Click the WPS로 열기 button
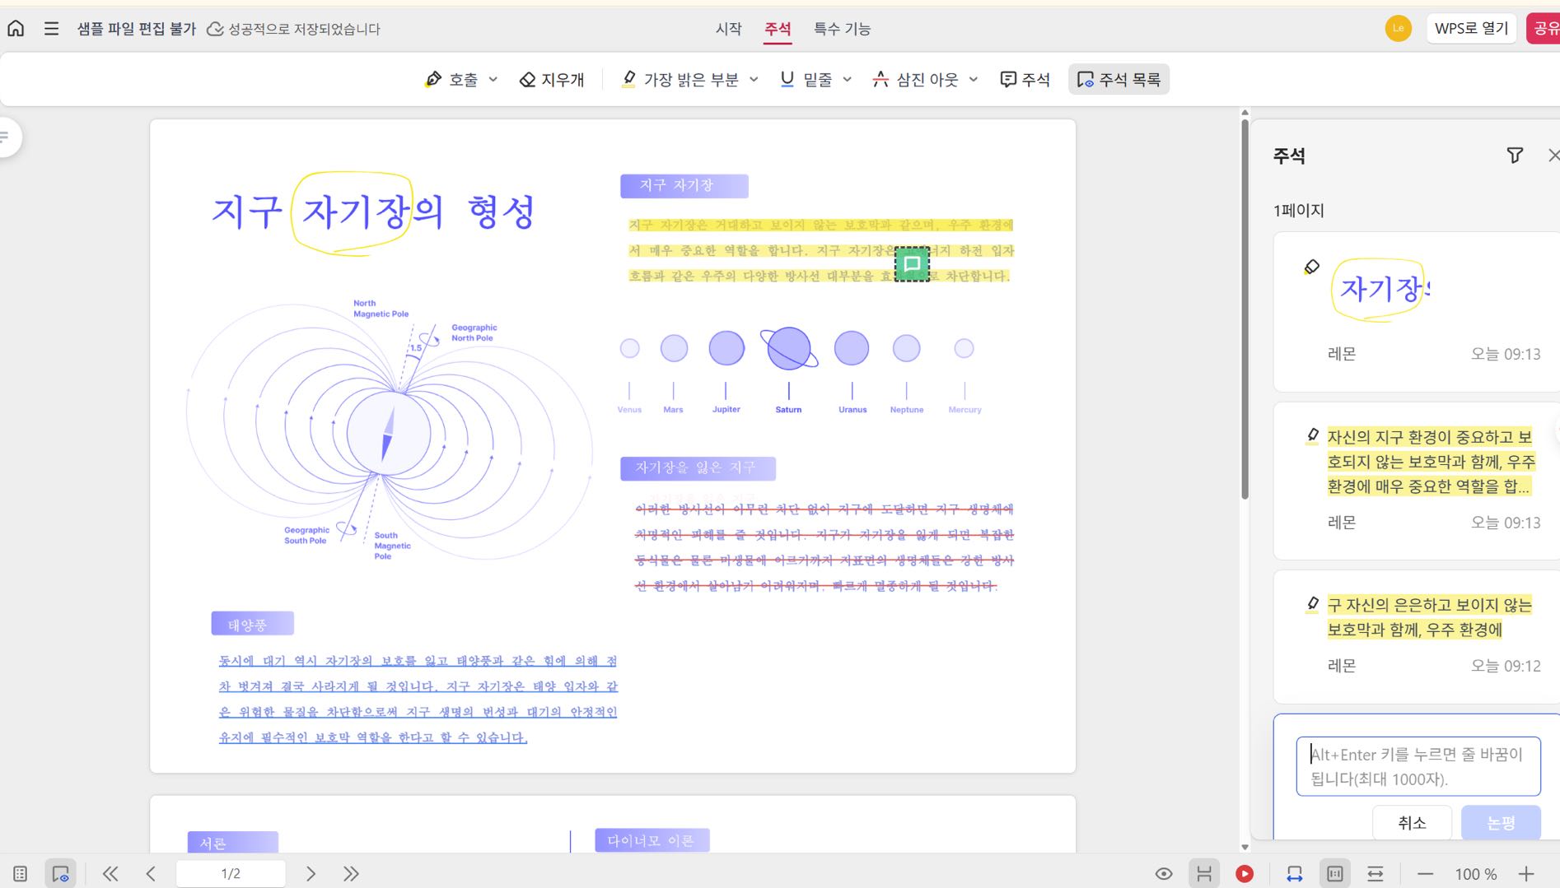1560x888 pixels. click(1471, 28)
